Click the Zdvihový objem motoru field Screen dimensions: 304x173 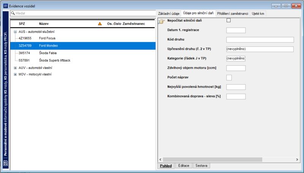[x=236, y=68]
